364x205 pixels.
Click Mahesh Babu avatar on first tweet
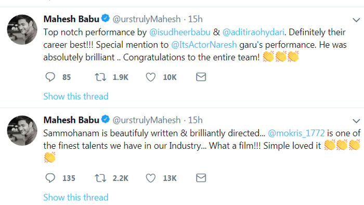[22, 30]
